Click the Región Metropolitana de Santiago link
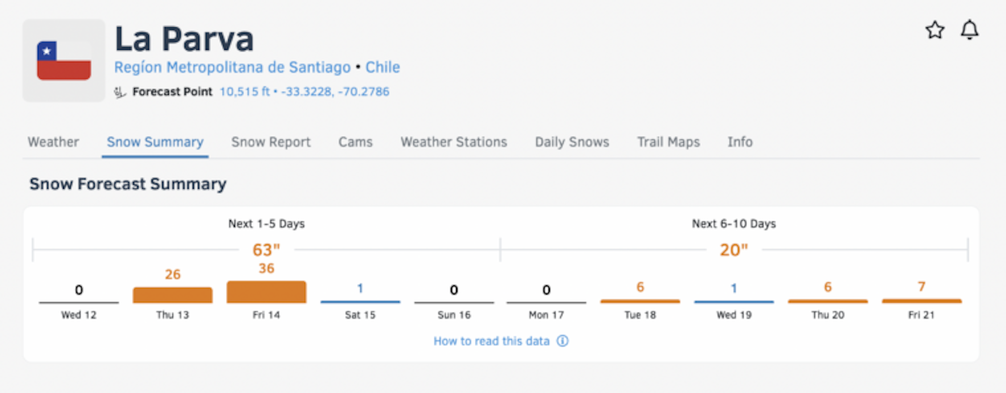Image resolution: width=1006 pixels, height=393 pixels. [232, 67]
